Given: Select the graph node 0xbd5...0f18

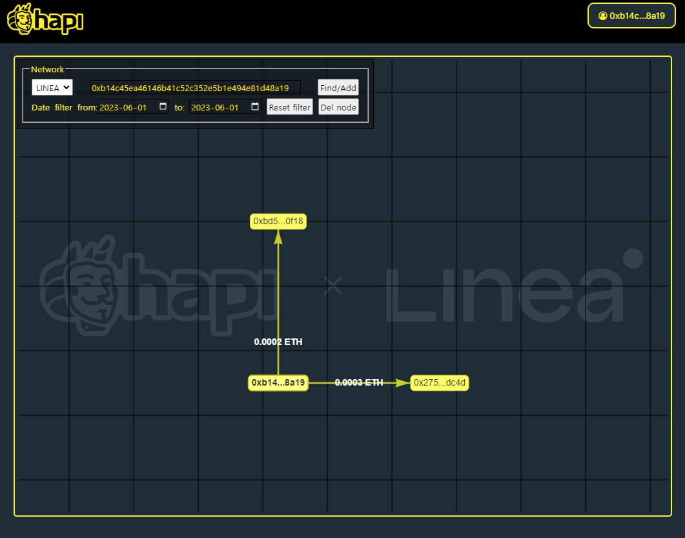Looking at the screenshot, I should [278, 221].
